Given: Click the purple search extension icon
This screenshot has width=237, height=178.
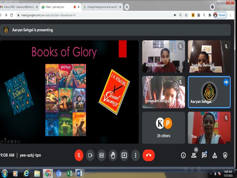Looking at the screenshot, I should (204, 15).
